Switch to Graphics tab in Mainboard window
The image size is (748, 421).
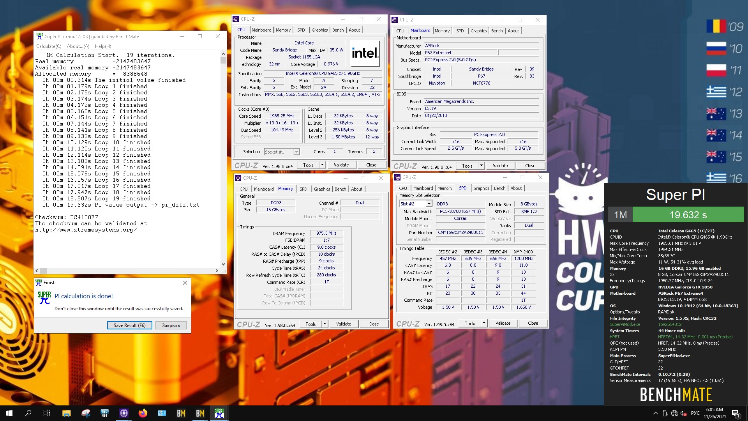pyautogui.click(x=478, y=31)
